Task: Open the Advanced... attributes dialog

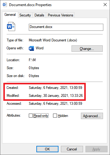Action: tap(92, 116)
